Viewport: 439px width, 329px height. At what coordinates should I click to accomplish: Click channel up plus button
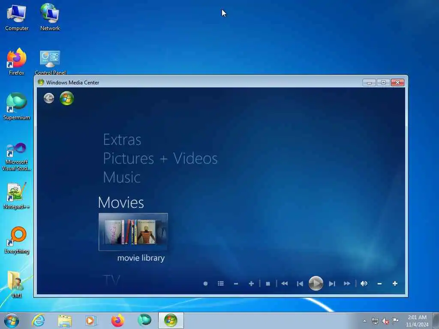click(251, 284)
